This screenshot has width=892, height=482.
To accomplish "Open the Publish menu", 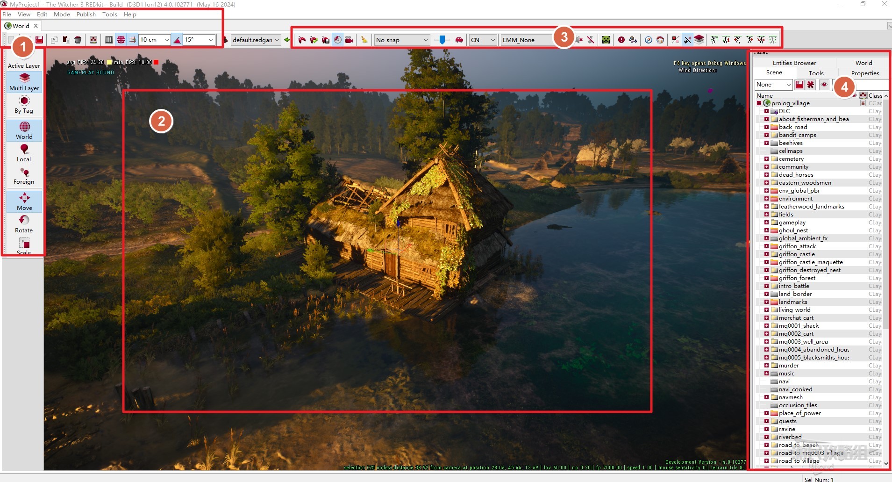I will click(x=86, y=14).
